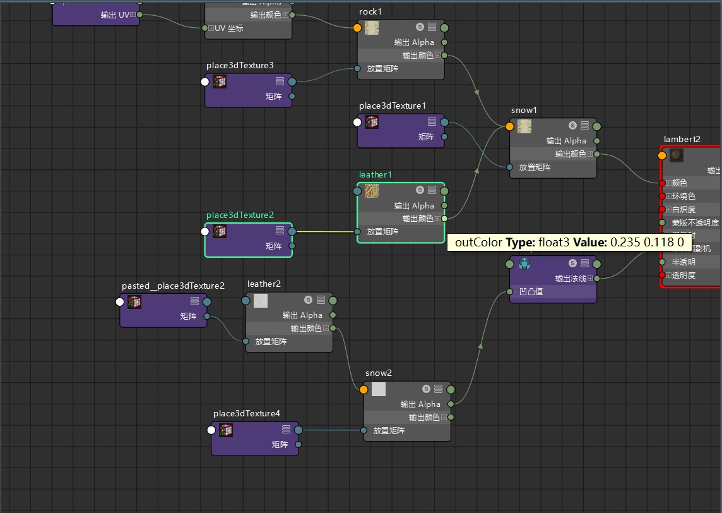Toggle the S solo icon on leather1 node

[420, 190]
